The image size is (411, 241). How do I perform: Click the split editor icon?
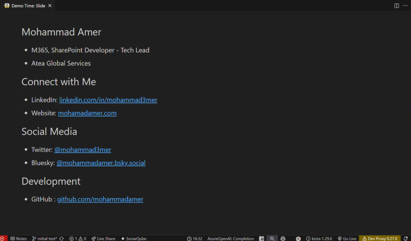tap(397, 6)
